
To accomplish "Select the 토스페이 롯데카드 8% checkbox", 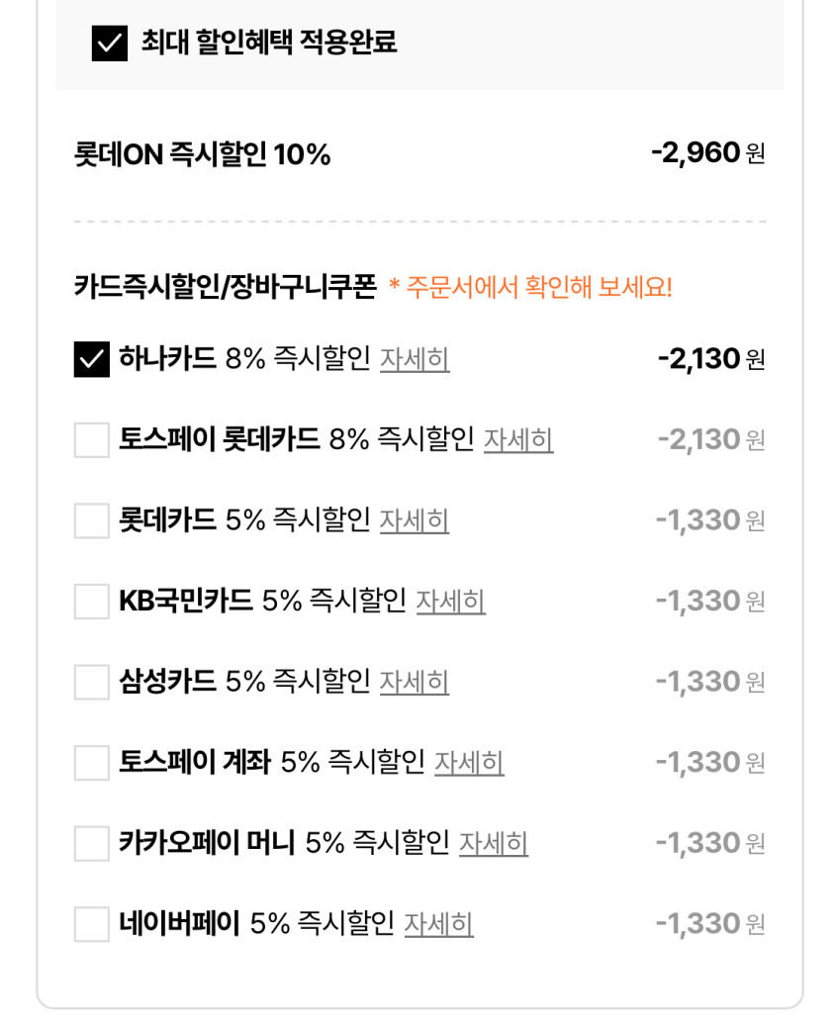I will [x=92, y=440].
